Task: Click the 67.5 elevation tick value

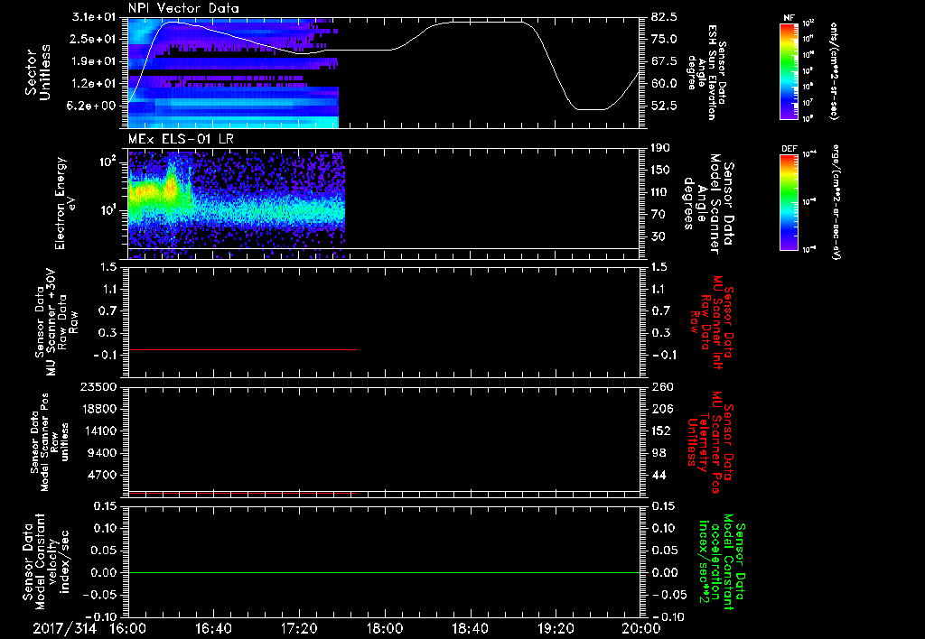Action: pos(665,61)
